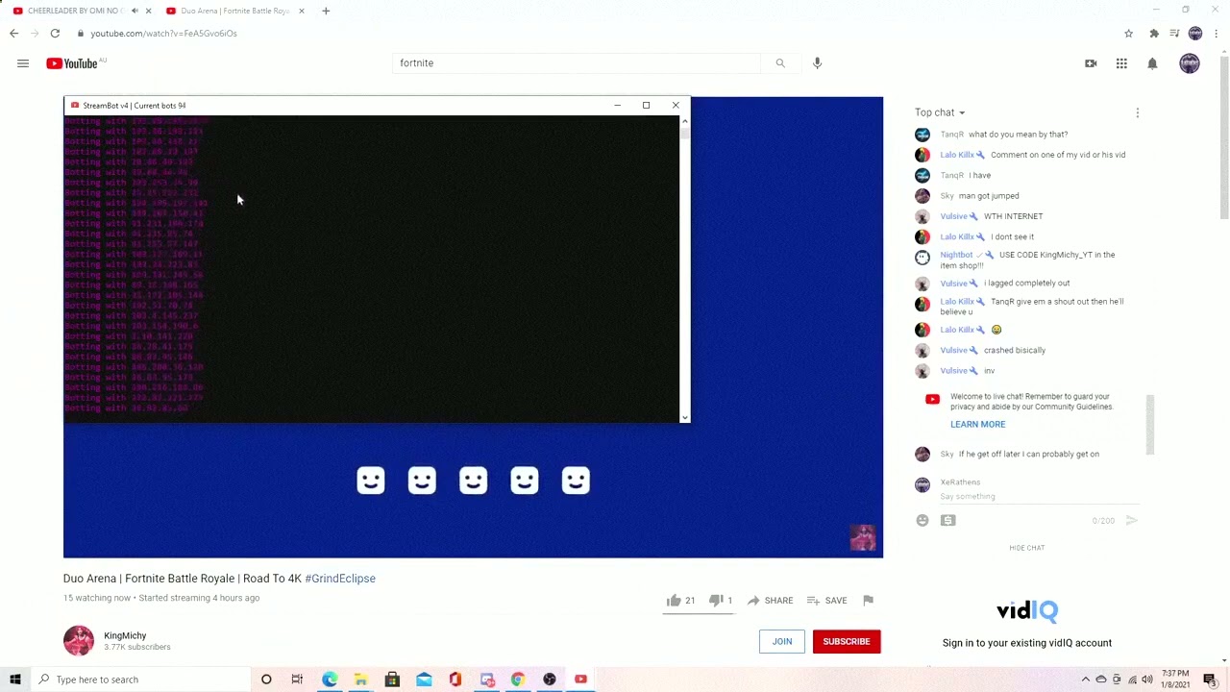Report the video with flag icon
Viewport: 1230px width, 692px height.
click(x=868, y=601)
